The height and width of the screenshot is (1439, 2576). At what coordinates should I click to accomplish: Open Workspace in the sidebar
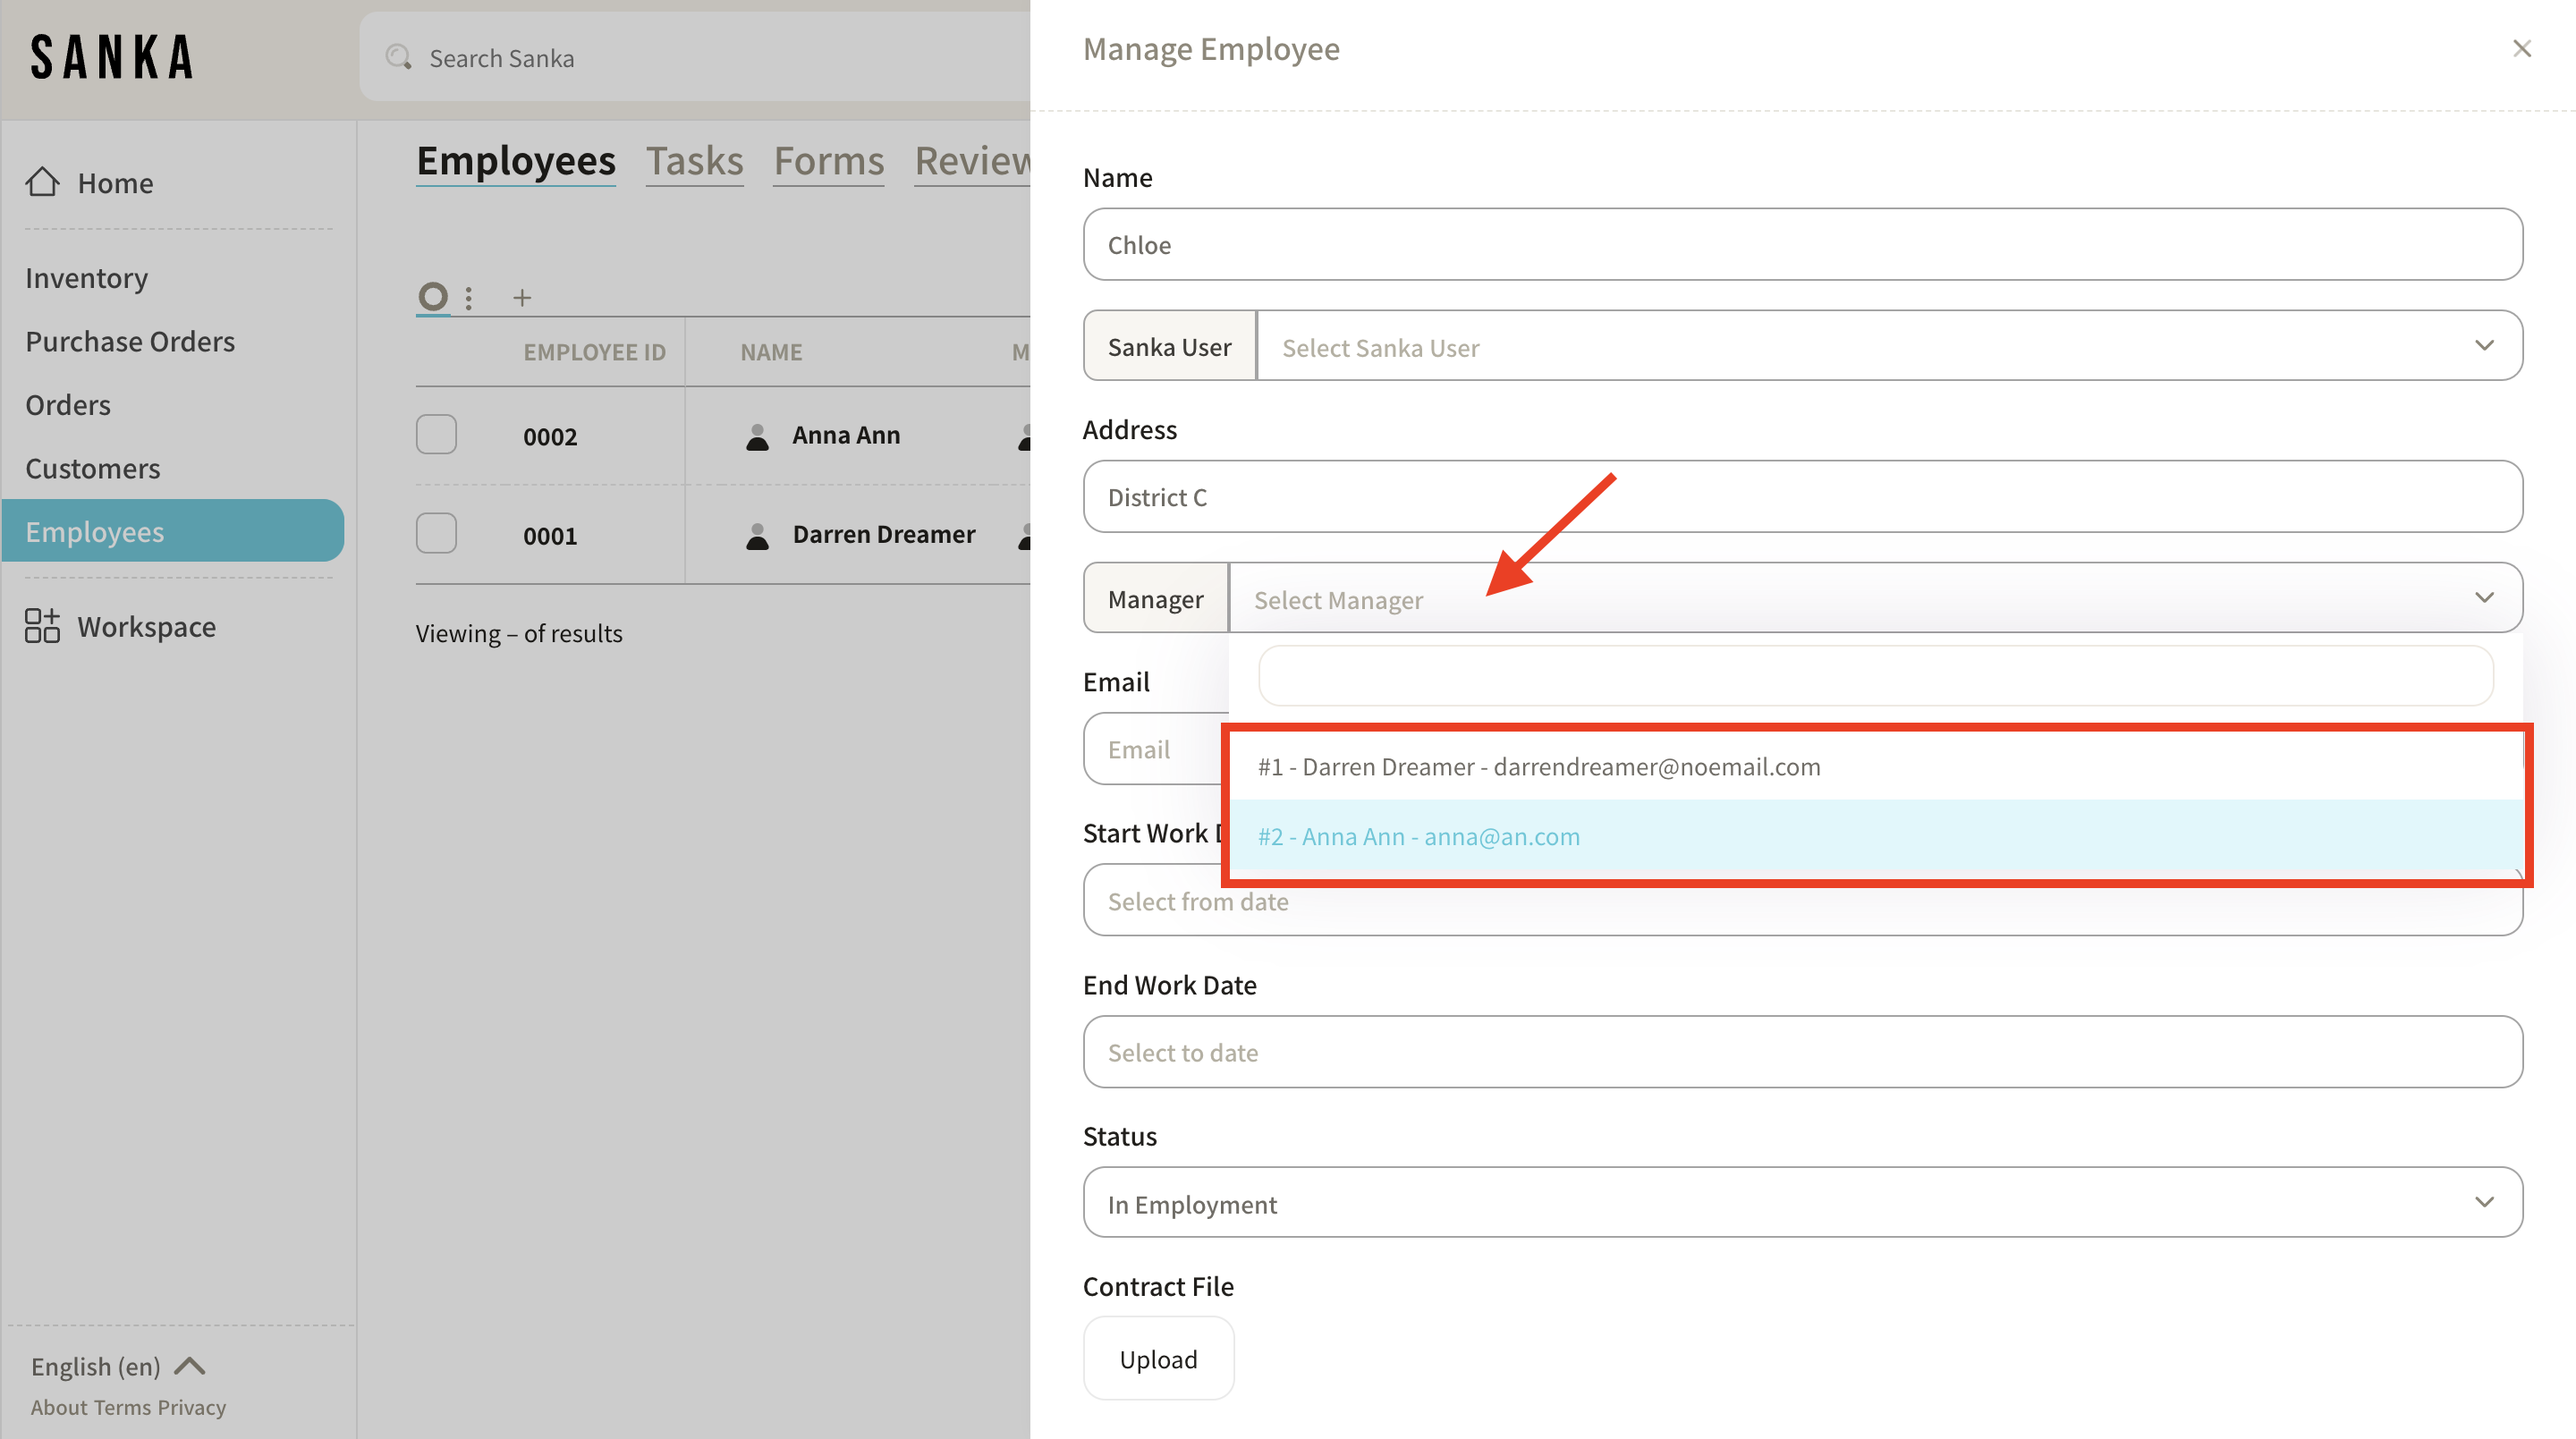[x=147, y=627]
